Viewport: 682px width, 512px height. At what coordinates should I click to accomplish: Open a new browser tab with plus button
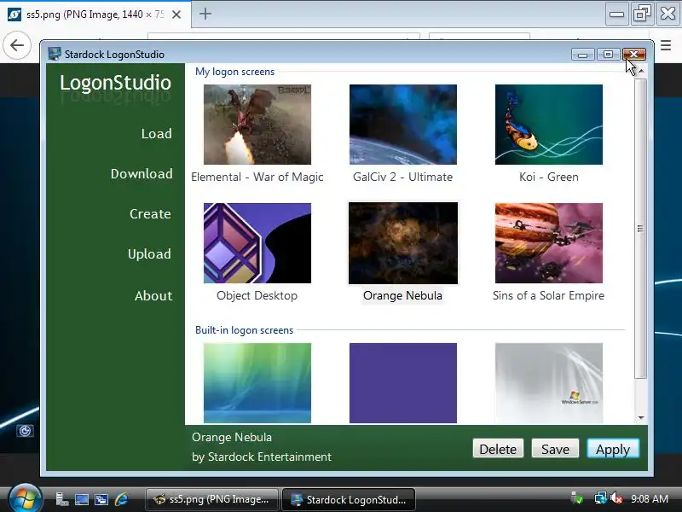(205, 14)
